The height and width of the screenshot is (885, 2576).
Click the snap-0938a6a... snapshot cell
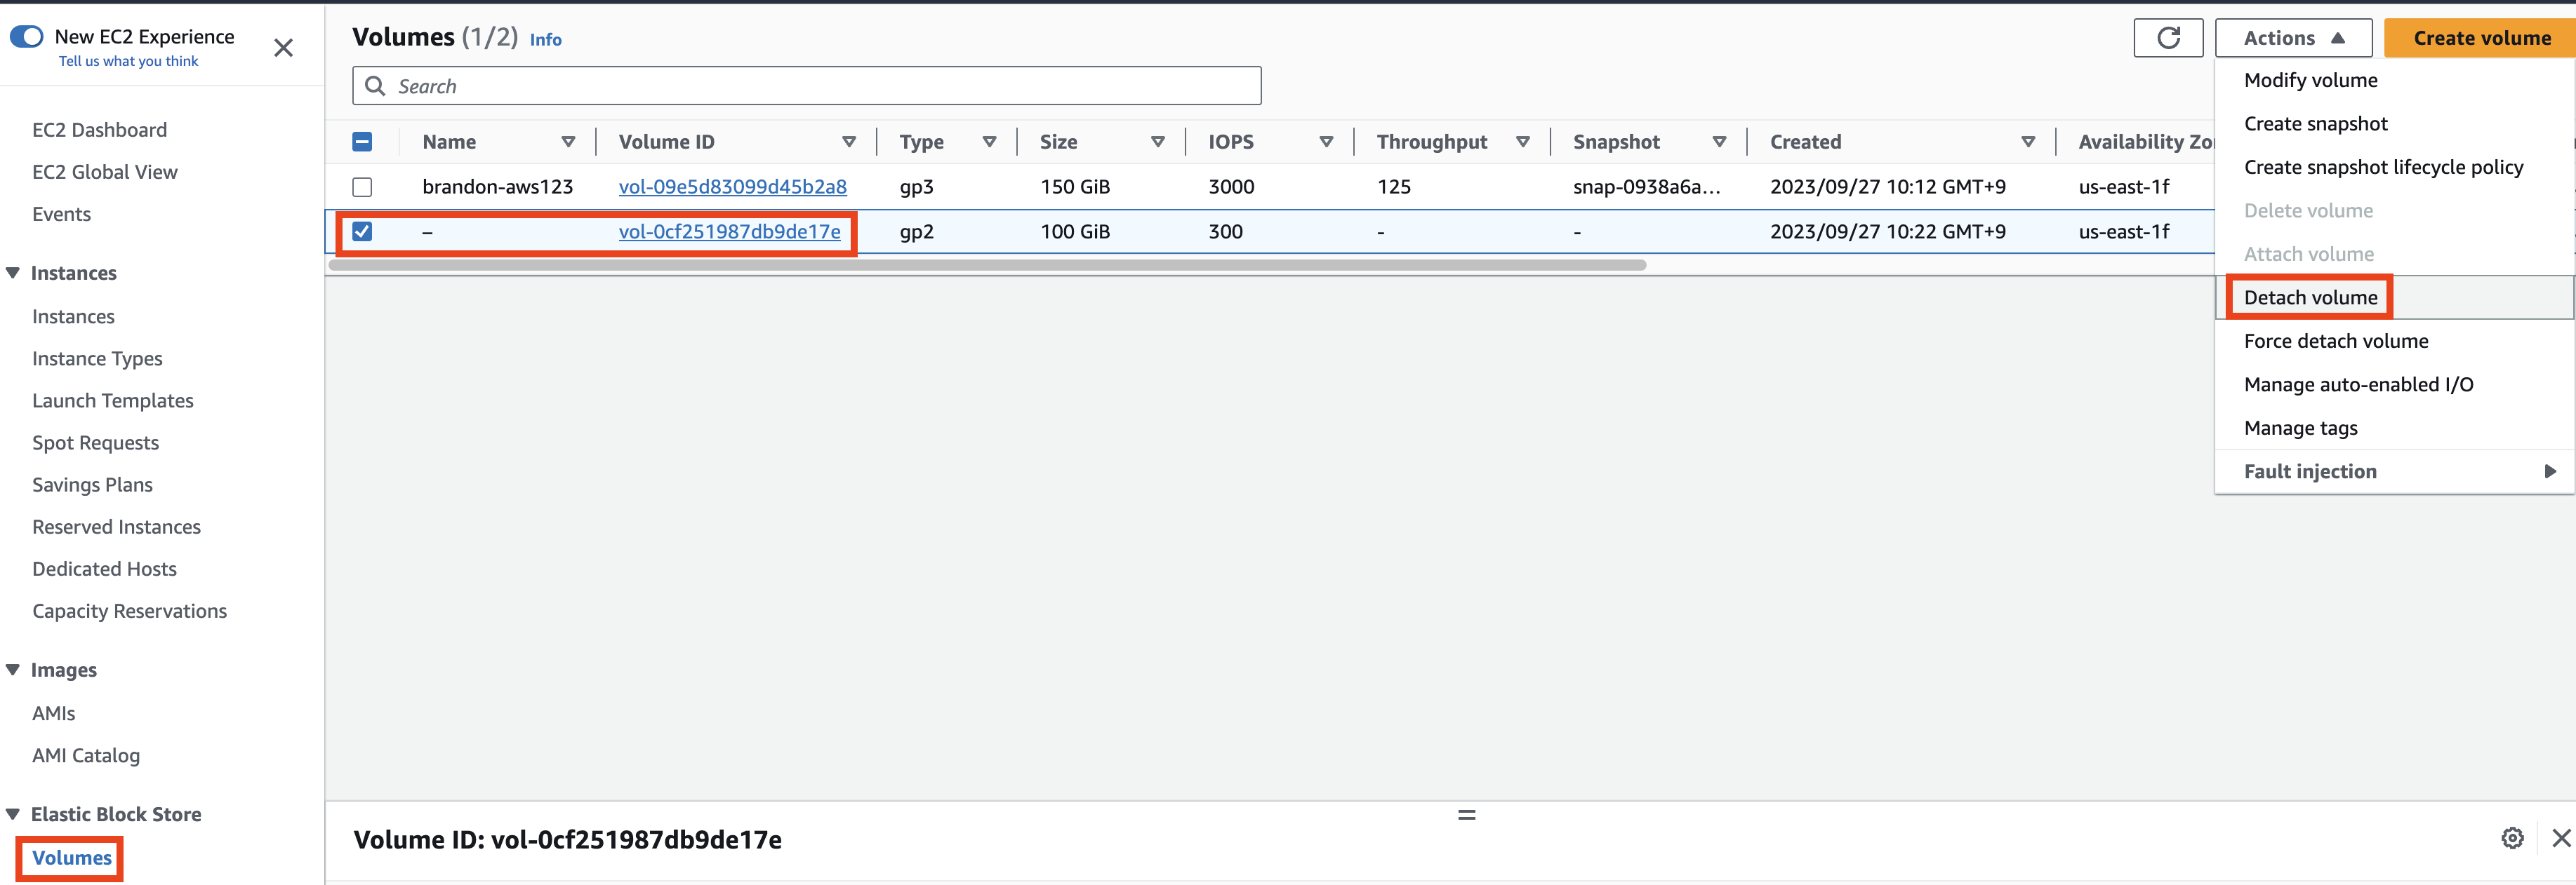1646,187
